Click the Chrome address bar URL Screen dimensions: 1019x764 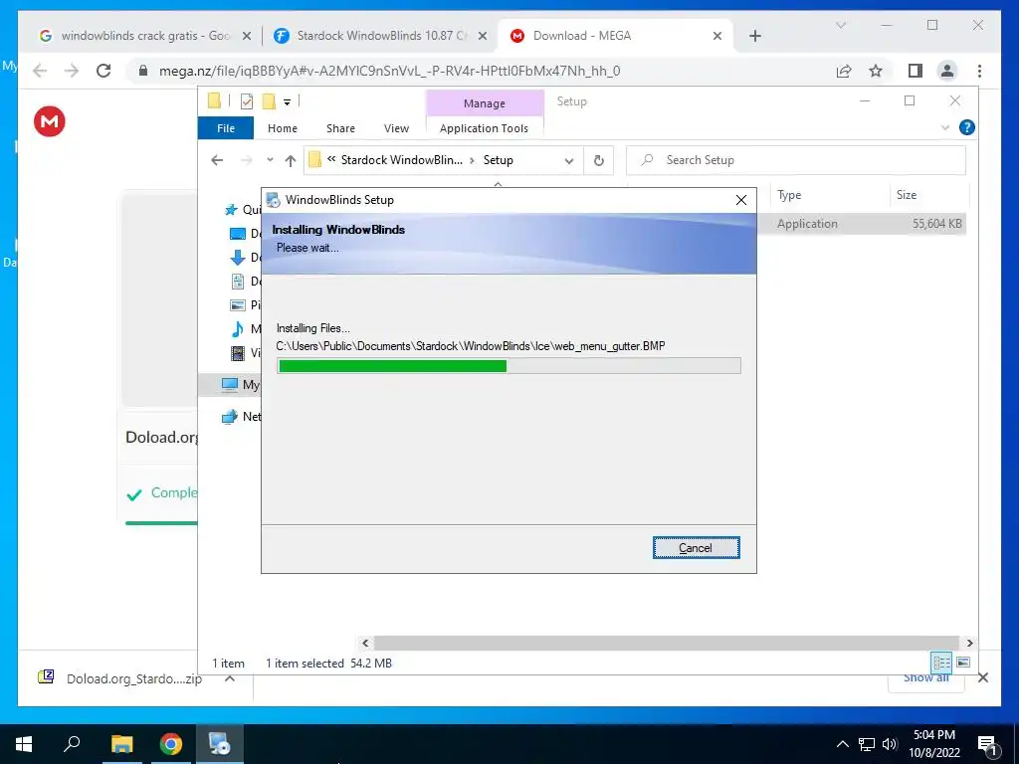click(389, 71)
